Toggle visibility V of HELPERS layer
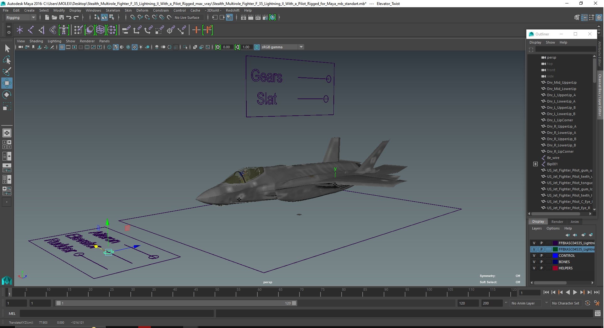Image resolution: width=604 pixels, height=328 pixels. 534,268
